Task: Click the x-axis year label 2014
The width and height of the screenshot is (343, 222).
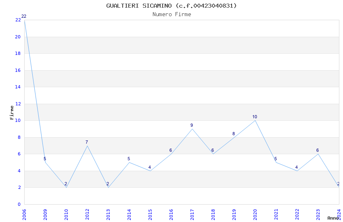Action: pyautogui.click(x=129, y=214)
